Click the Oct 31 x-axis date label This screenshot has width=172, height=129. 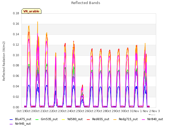(x=129, y=111)
